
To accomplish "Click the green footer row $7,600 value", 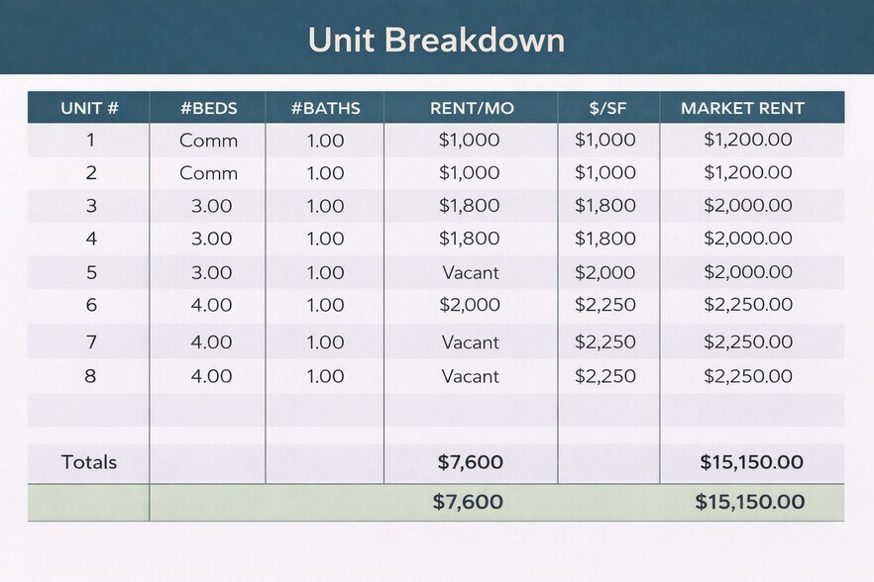I will 468,502.
